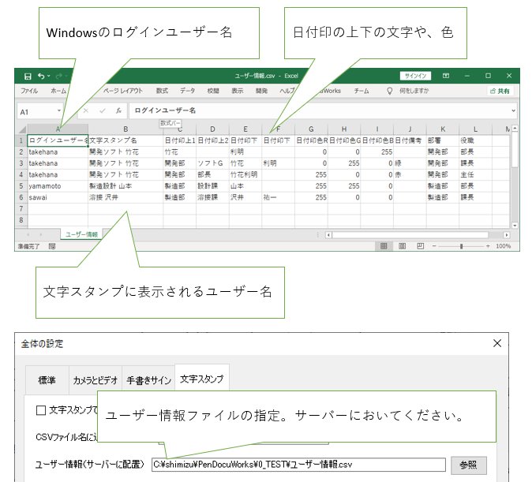Click zoom in plus button

pos(488,246)
